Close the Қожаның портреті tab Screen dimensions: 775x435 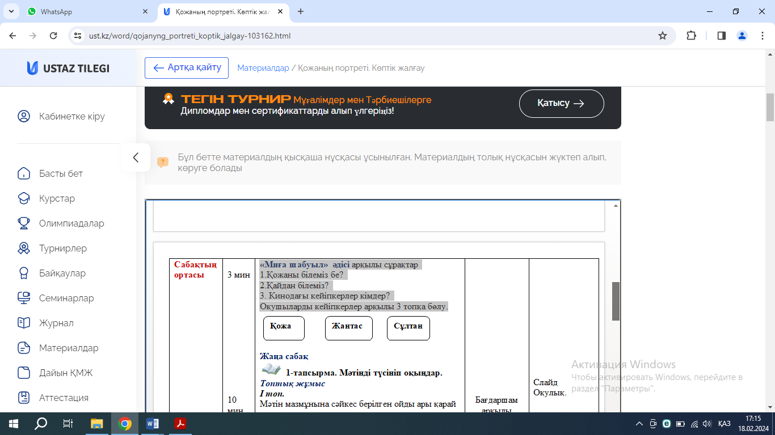point(281,11)
